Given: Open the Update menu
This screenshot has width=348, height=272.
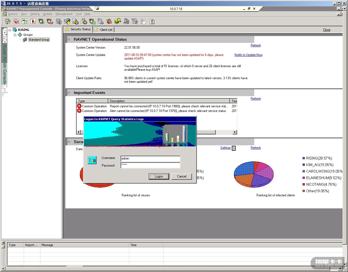Looking at the screenshot, I should [x=47, y=14].
